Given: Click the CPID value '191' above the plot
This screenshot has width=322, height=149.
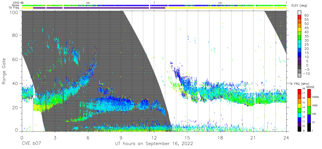Looking at the screenshot, I should point(88,3).
